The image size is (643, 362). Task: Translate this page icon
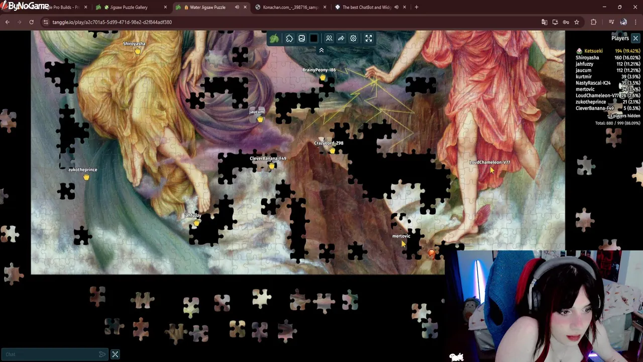pos(544,22)
